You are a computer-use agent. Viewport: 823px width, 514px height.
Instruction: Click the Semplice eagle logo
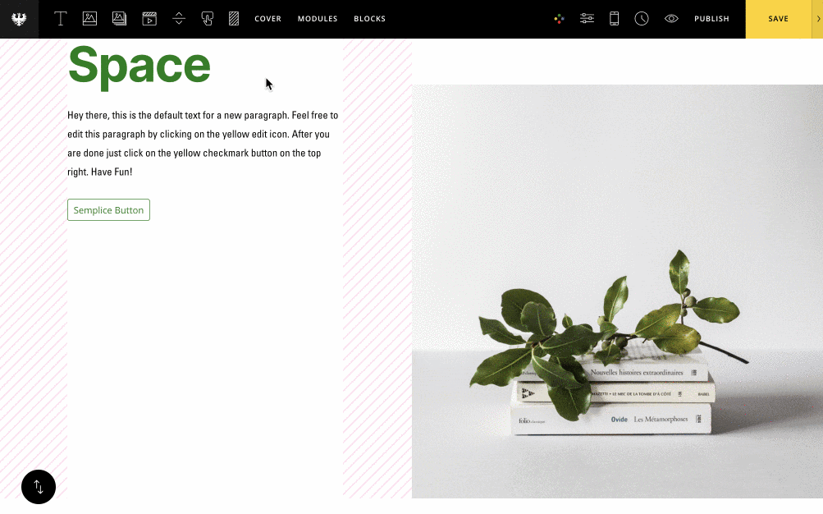point(19,19)
